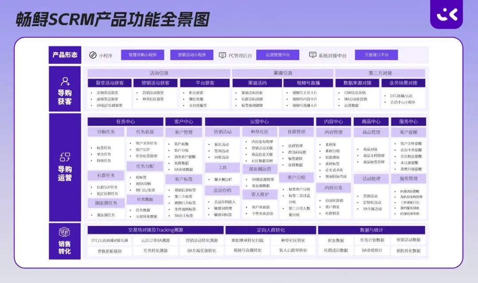Click the 会话存档 sub-header
Viewport: 478px width, 283px height.
point(223,191)
